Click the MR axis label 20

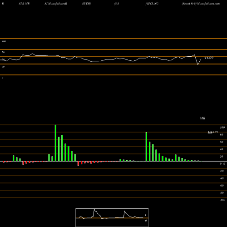222,157
